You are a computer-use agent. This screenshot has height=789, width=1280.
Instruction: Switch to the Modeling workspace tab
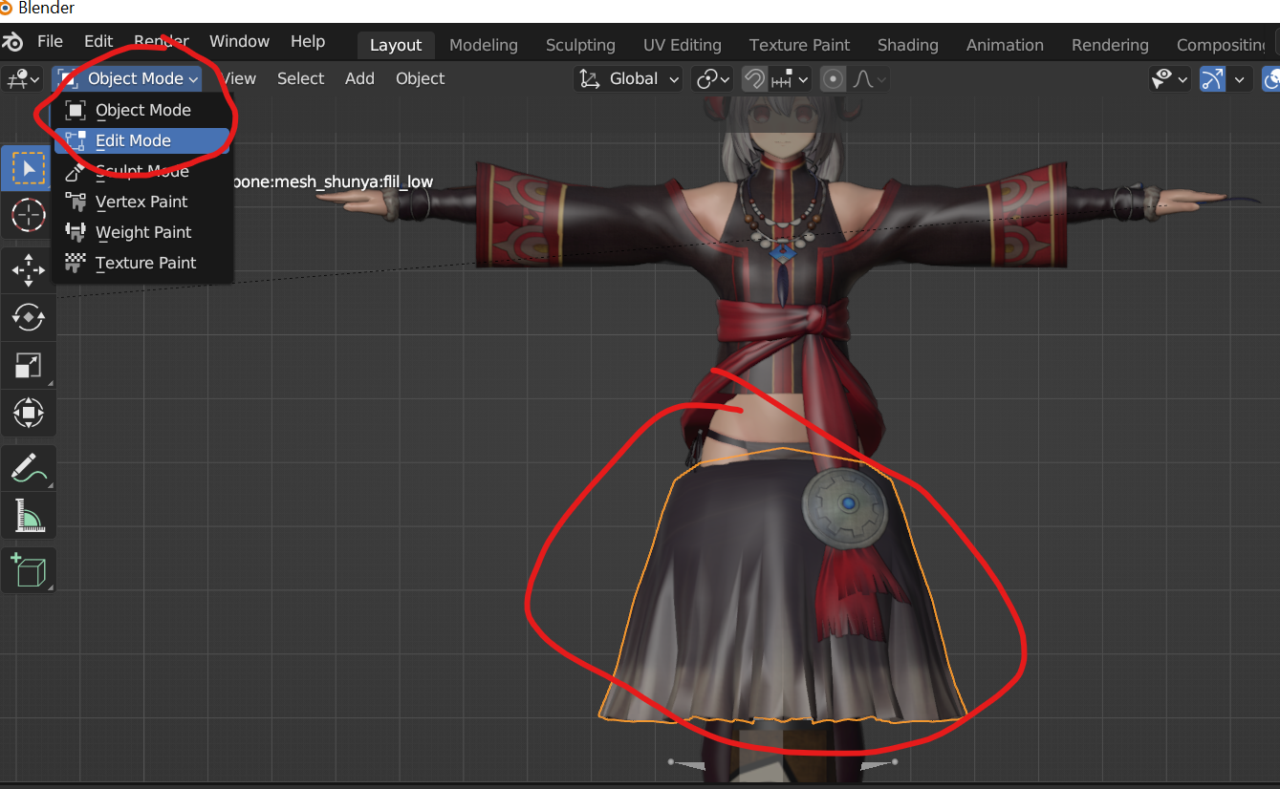(x=484, y=45)
